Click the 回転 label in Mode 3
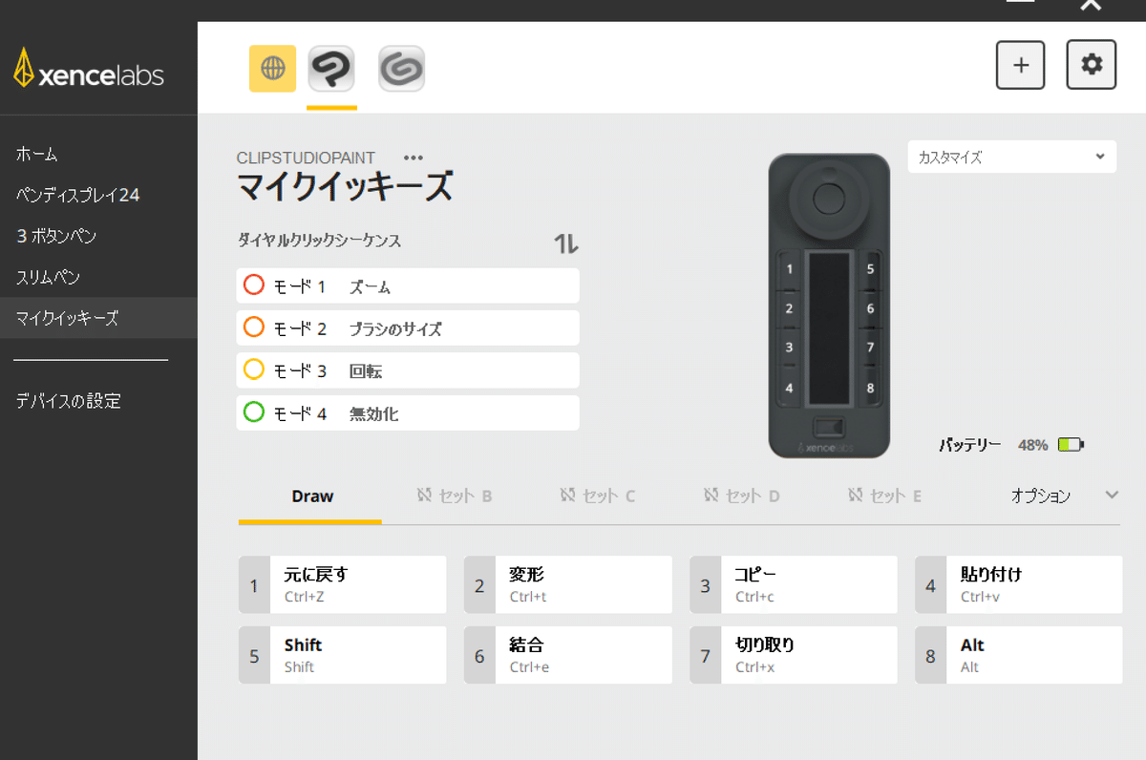The image size is (1146, 760). [366, 370]
